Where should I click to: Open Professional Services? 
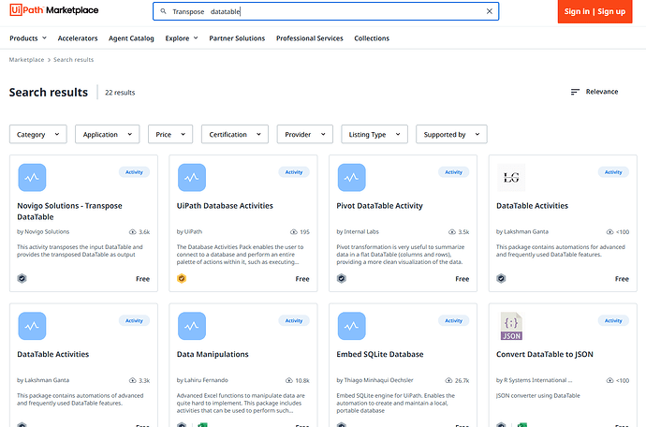pyautogui.click(x=309, y=38)
